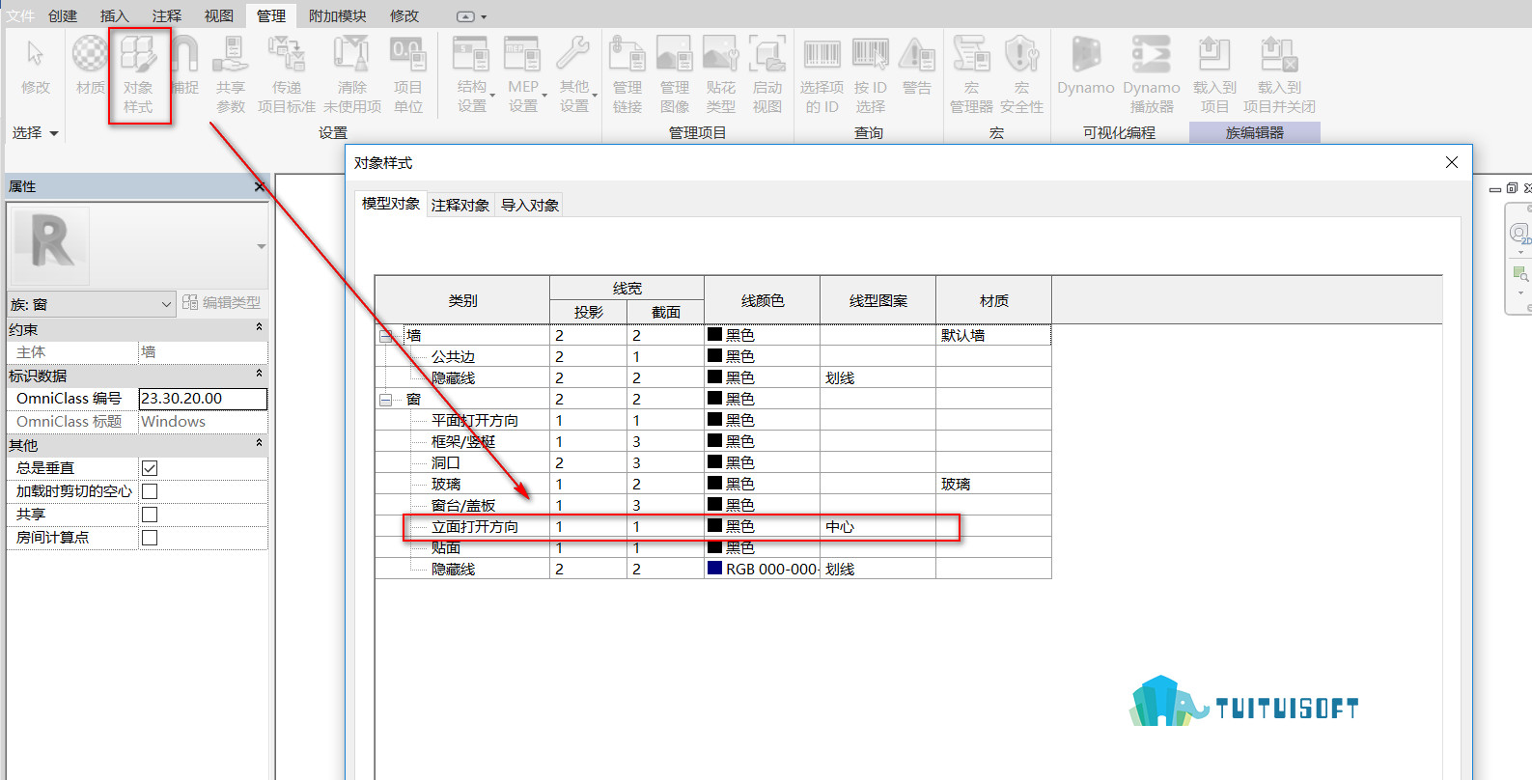Click 载入到项目并关闭 tool

[x=1279, y=75]
